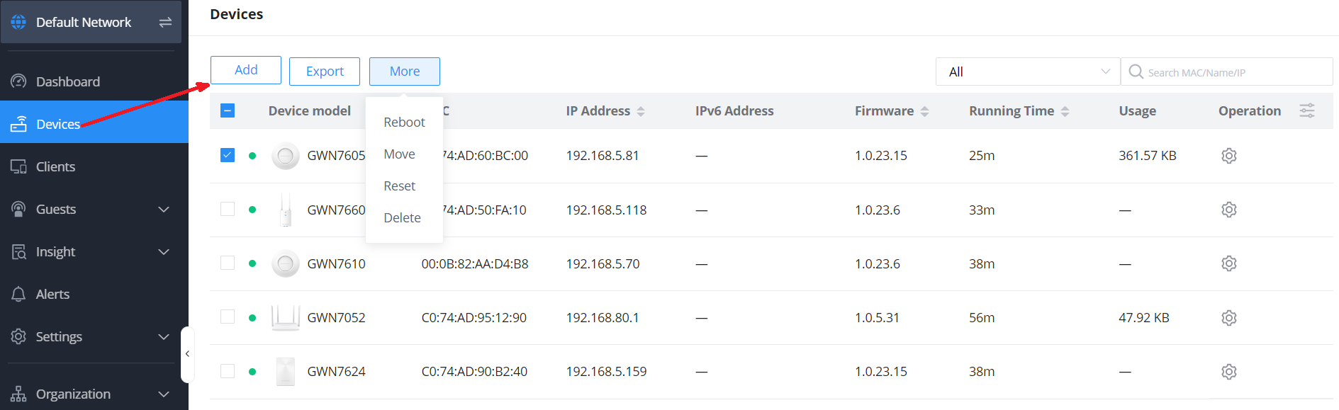1339x410 pixels.
Task: Export the device list
Action: click(x=324, y=71)
